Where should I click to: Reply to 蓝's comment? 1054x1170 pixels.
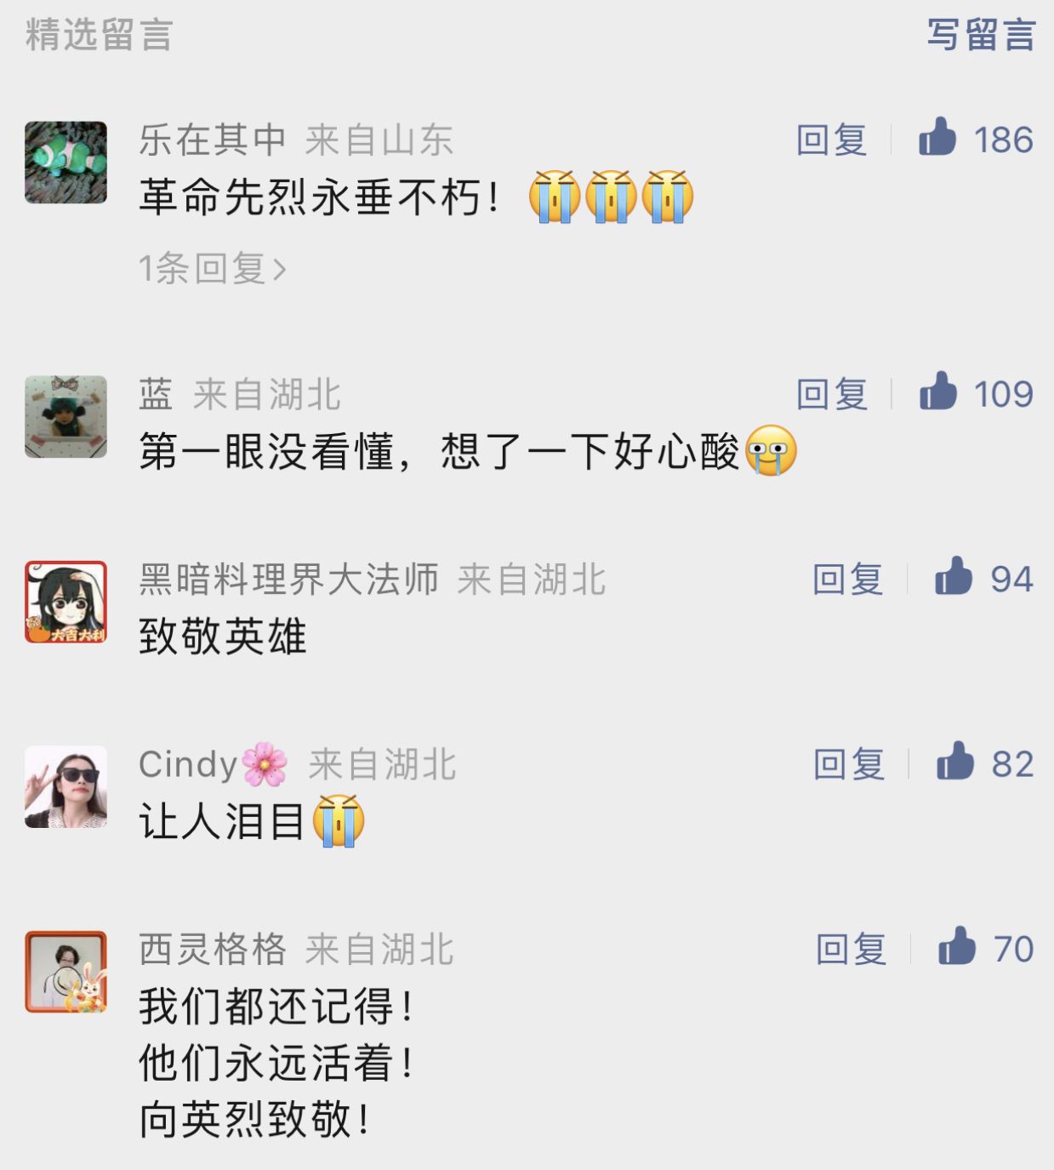(x=831, y=394)
